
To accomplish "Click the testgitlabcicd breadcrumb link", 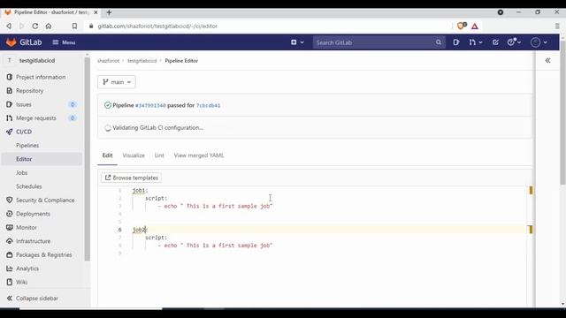I will 141,61.
